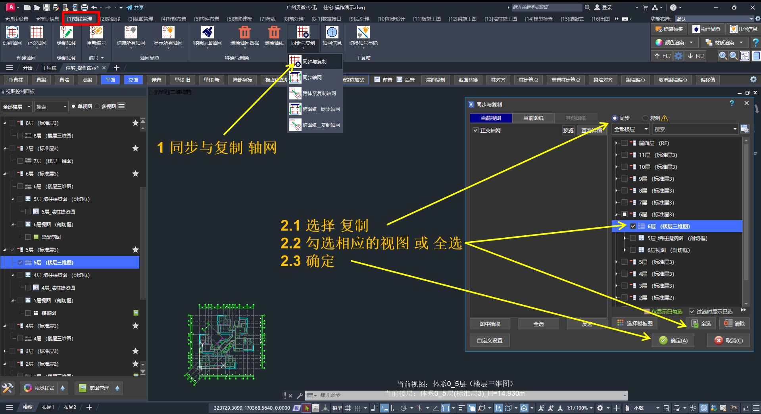Click the 重新编号 icon
The width and height of the screenshot is (761, 414).
(x=96, y=32)
